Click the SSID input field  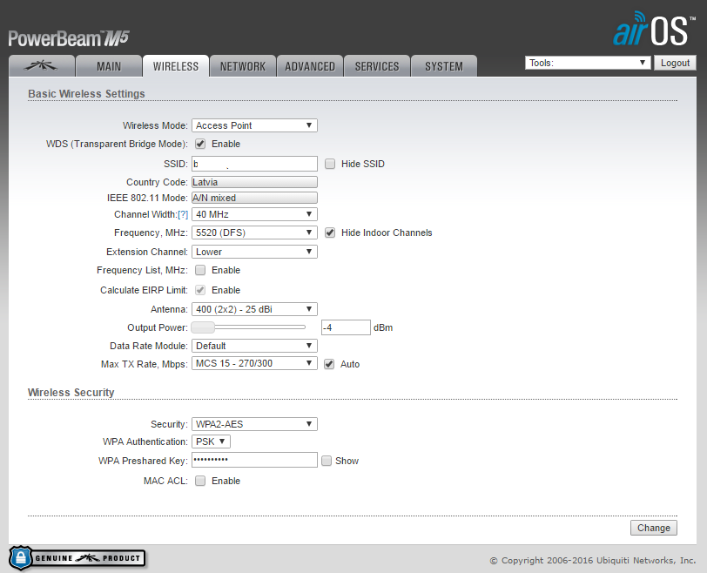click(254, 164)
